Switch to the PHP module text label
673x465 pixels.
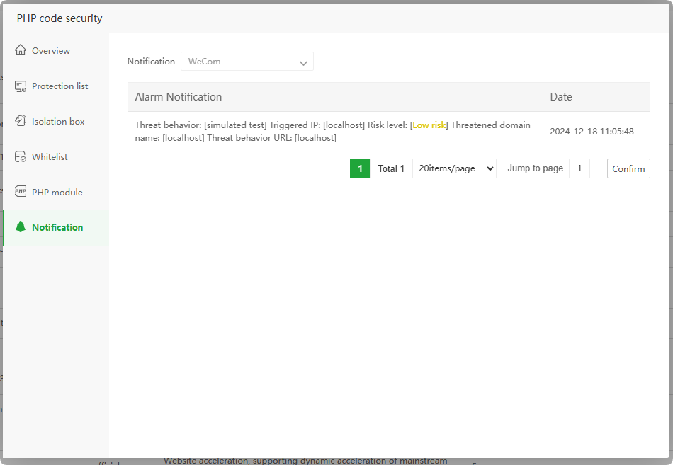click(x=57, y=193)
